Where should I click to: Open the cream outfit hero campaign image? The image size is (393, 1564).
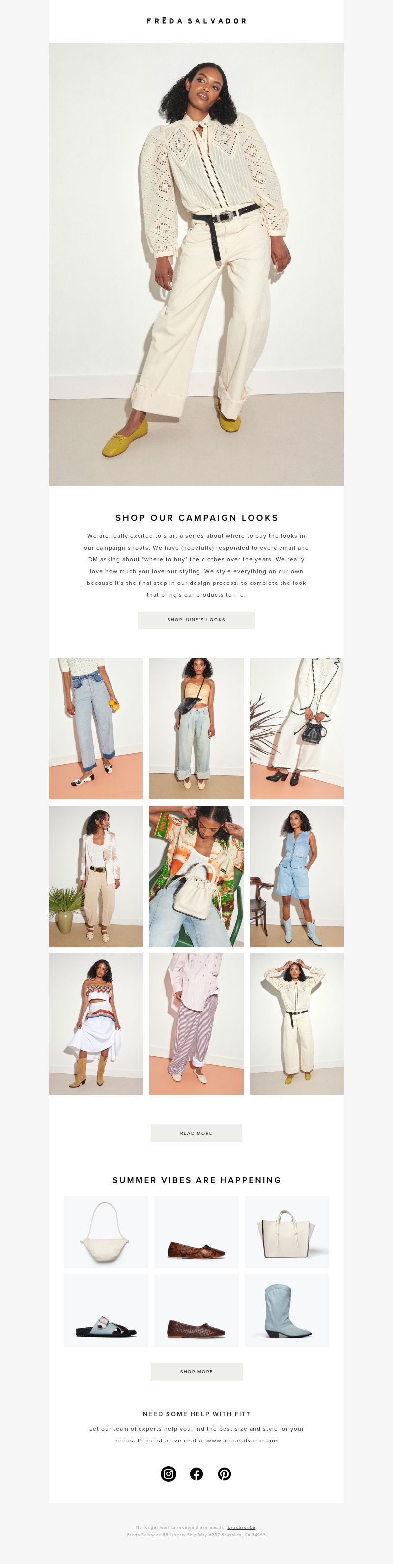pyautogui.click(x=196, y=264)
